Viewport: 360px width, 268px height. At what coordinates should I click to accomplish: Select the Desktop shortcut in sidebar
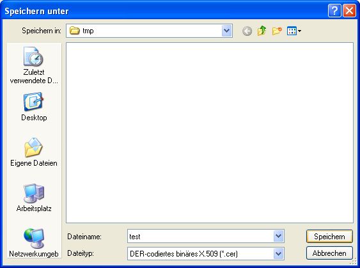pyautogui.click(x=34, y=107)
